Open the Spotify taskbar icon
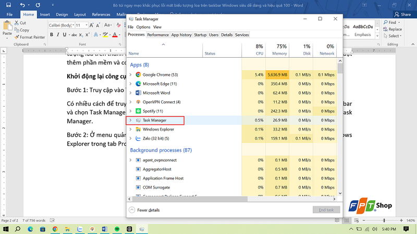 [117, 229]
